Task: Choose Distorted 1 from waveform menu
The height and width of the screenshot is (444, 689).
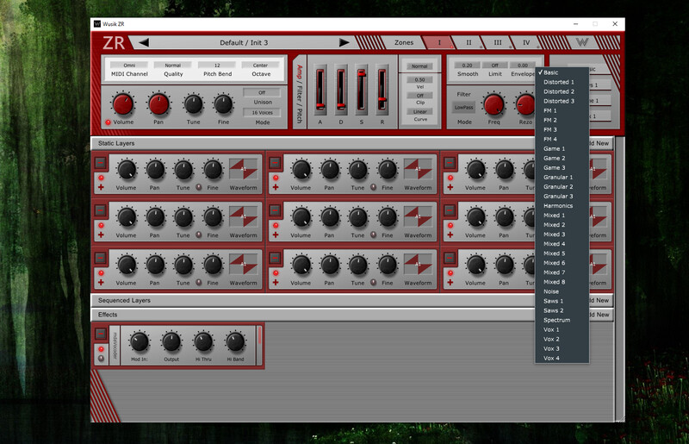Action: 562,82
